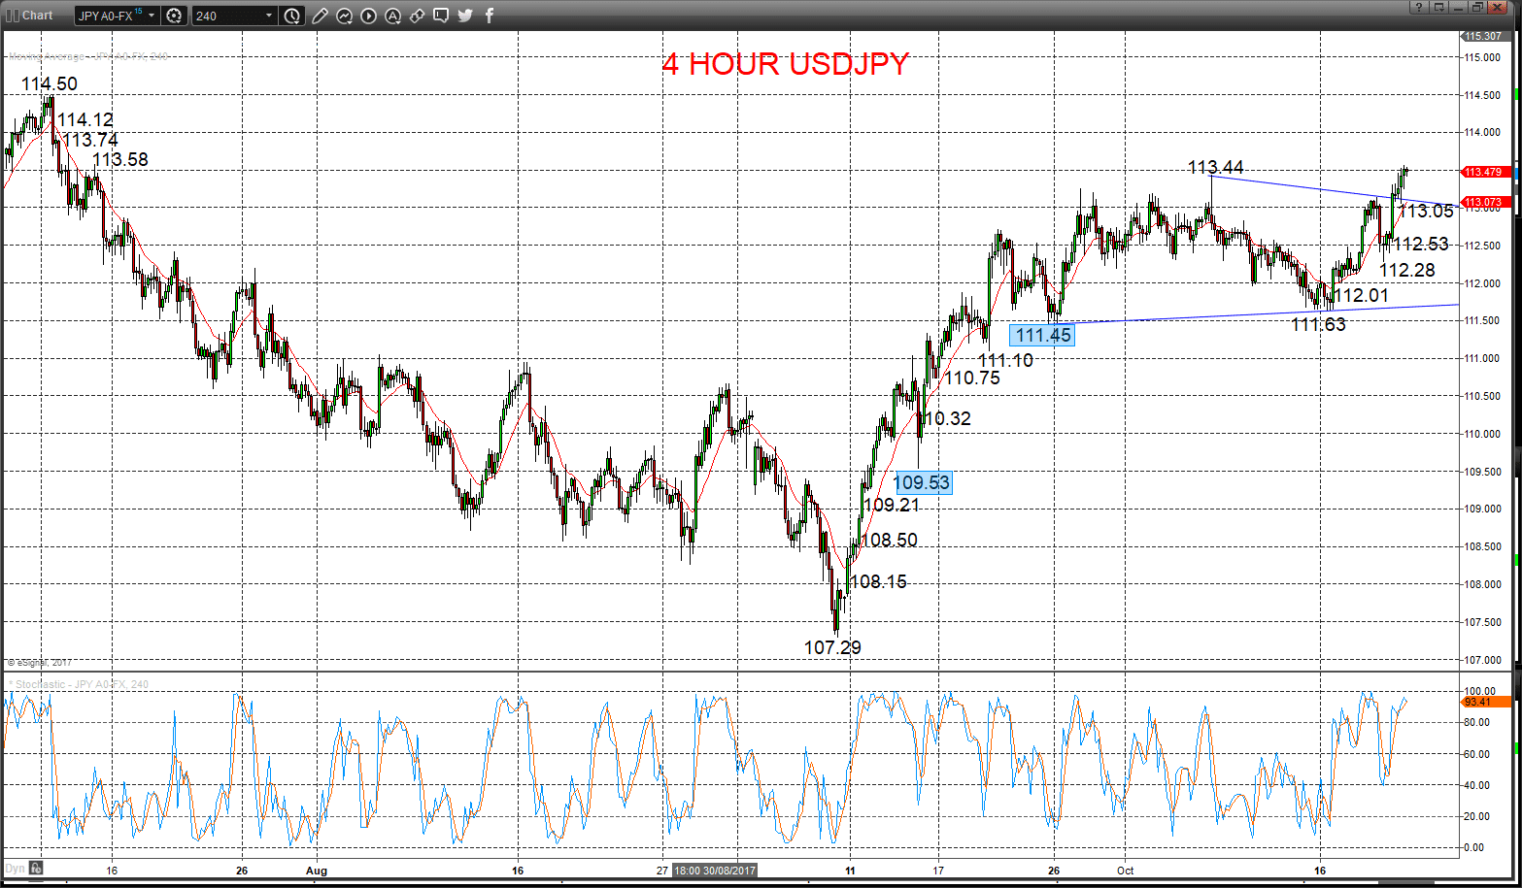
Task: Open the comment speech bubble icon
Action: click(441, 16)
